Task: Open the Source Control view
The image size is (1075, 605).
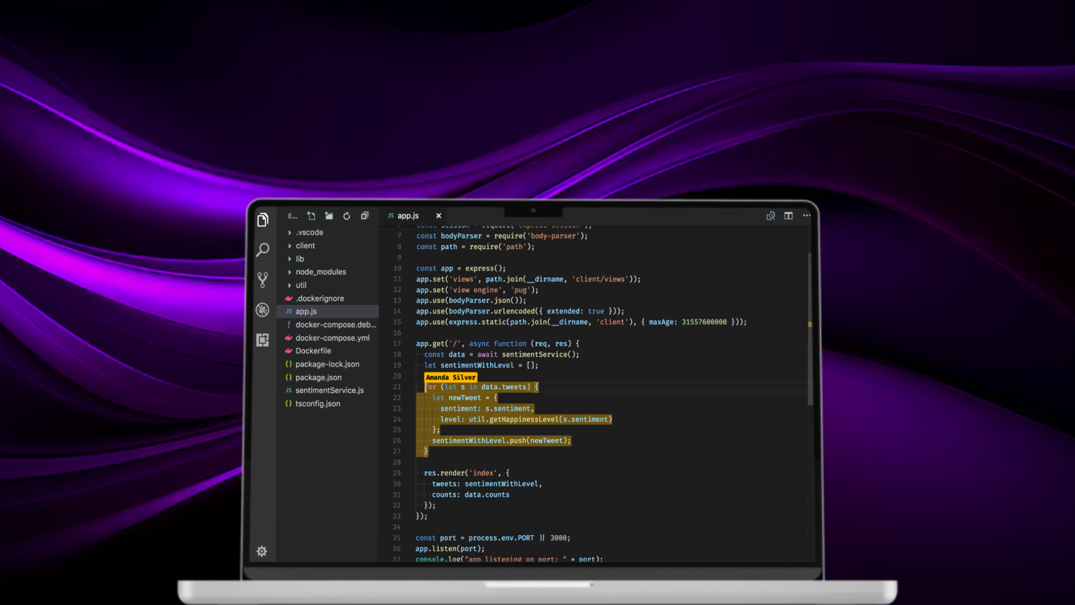Action: 263,279
